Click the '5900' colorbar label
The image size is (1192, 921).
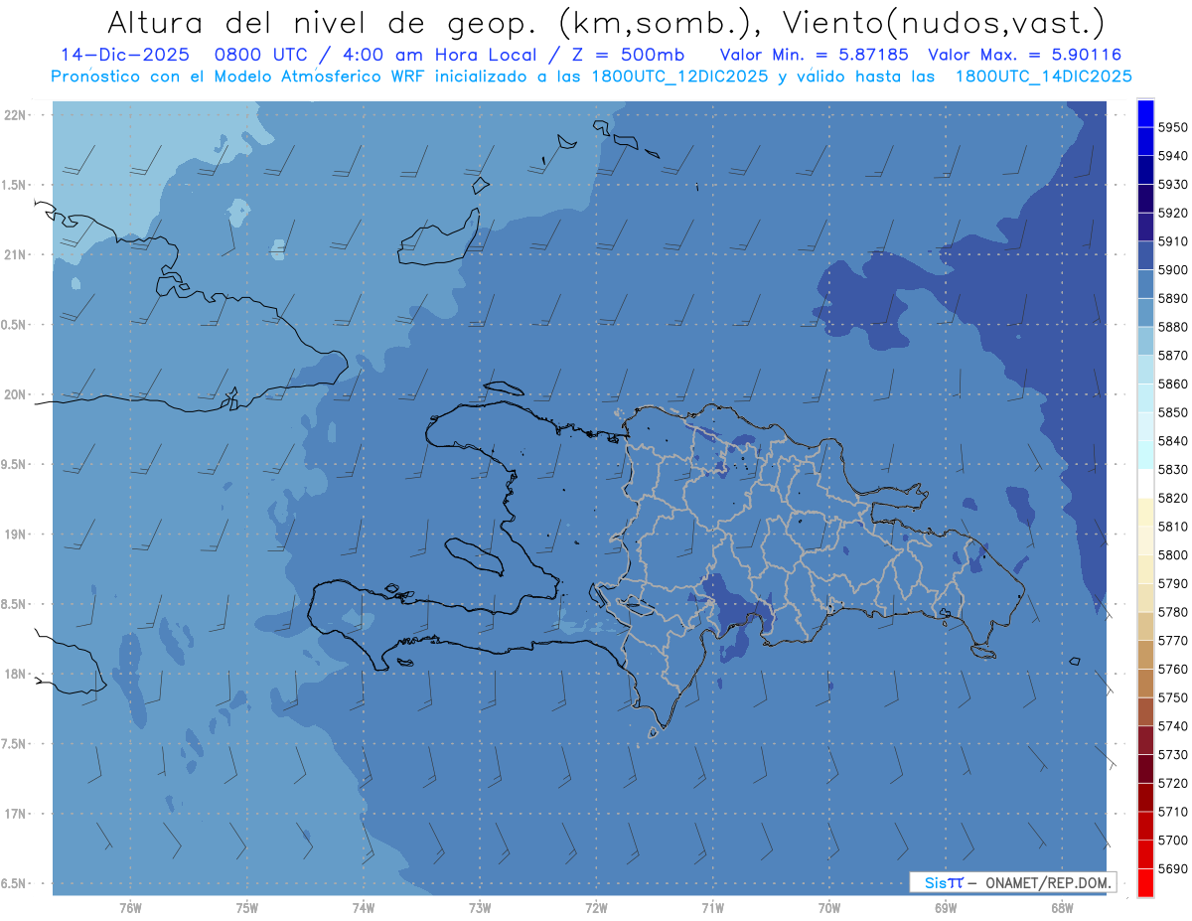[1173, 269]
